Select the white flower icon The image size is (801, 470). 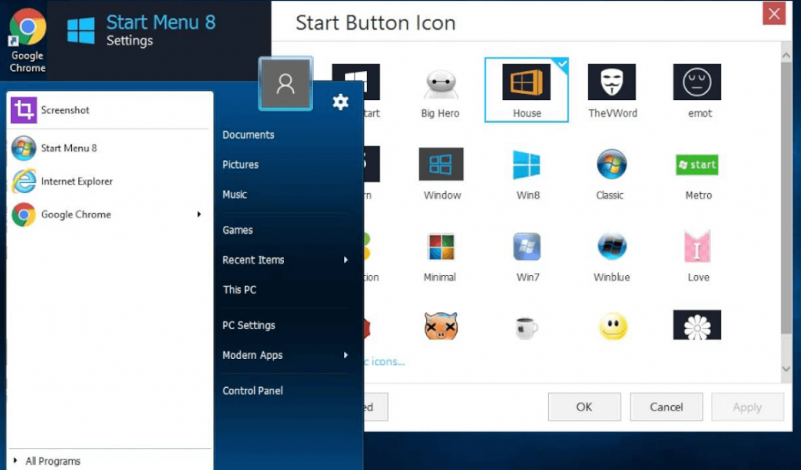pyautogui.click(x=697, y=325)
